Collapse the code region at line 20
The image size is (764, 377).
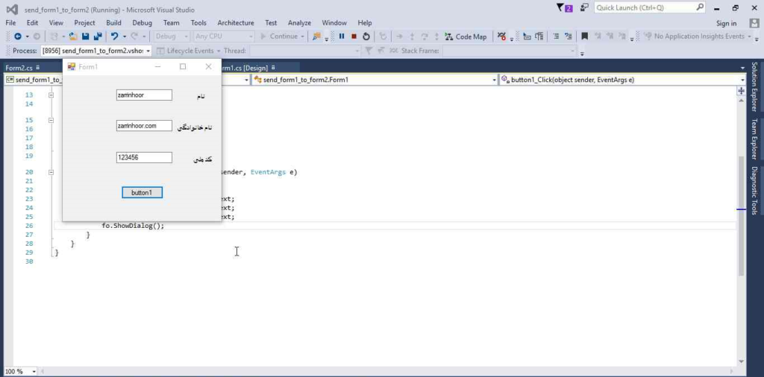point(51,172)
